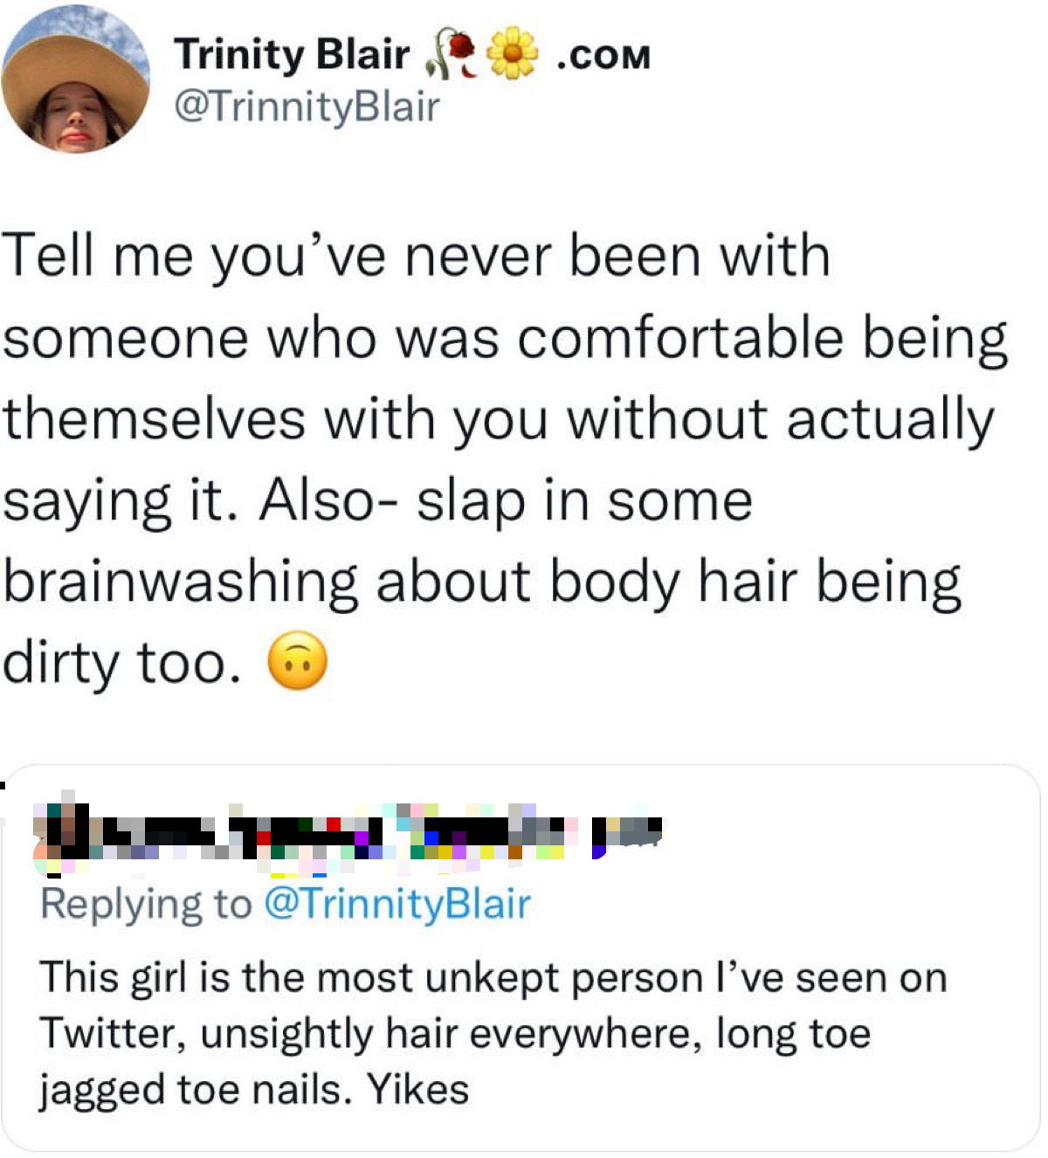Click the .COM text after the emojis
Image resolution: width=1048 pixels, height=1158 pixels.
604,58
